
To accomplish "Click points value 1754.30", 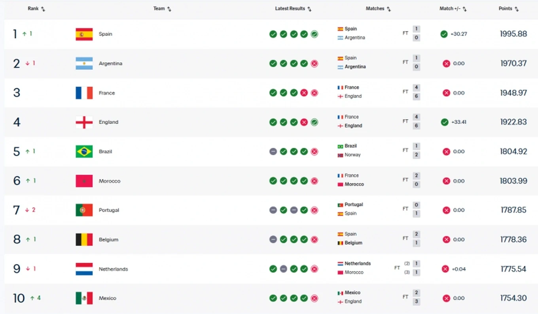I will point(513,299).
